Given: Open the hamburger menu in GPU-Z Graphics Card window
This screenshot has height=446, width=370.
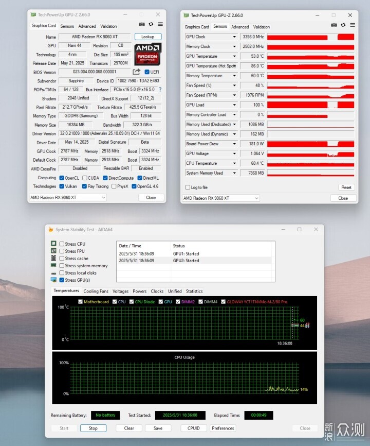Looking at the screenshot, I should [160, 24].
